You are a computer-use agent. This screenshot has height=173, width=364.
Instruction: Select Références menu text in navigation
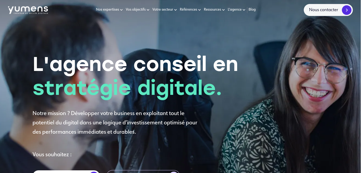[x=188, y=10]
